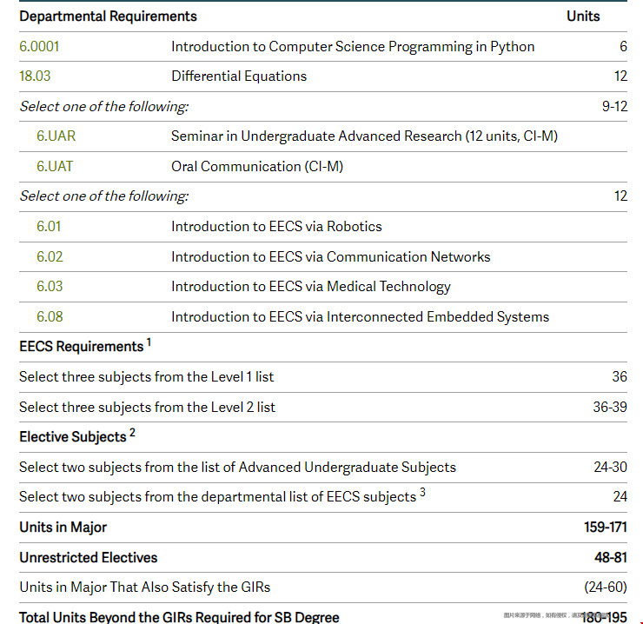The image size is (643, 624).
Task: Click 'Select three subjects from the Level 2 list'
Action: coord(147,407)
